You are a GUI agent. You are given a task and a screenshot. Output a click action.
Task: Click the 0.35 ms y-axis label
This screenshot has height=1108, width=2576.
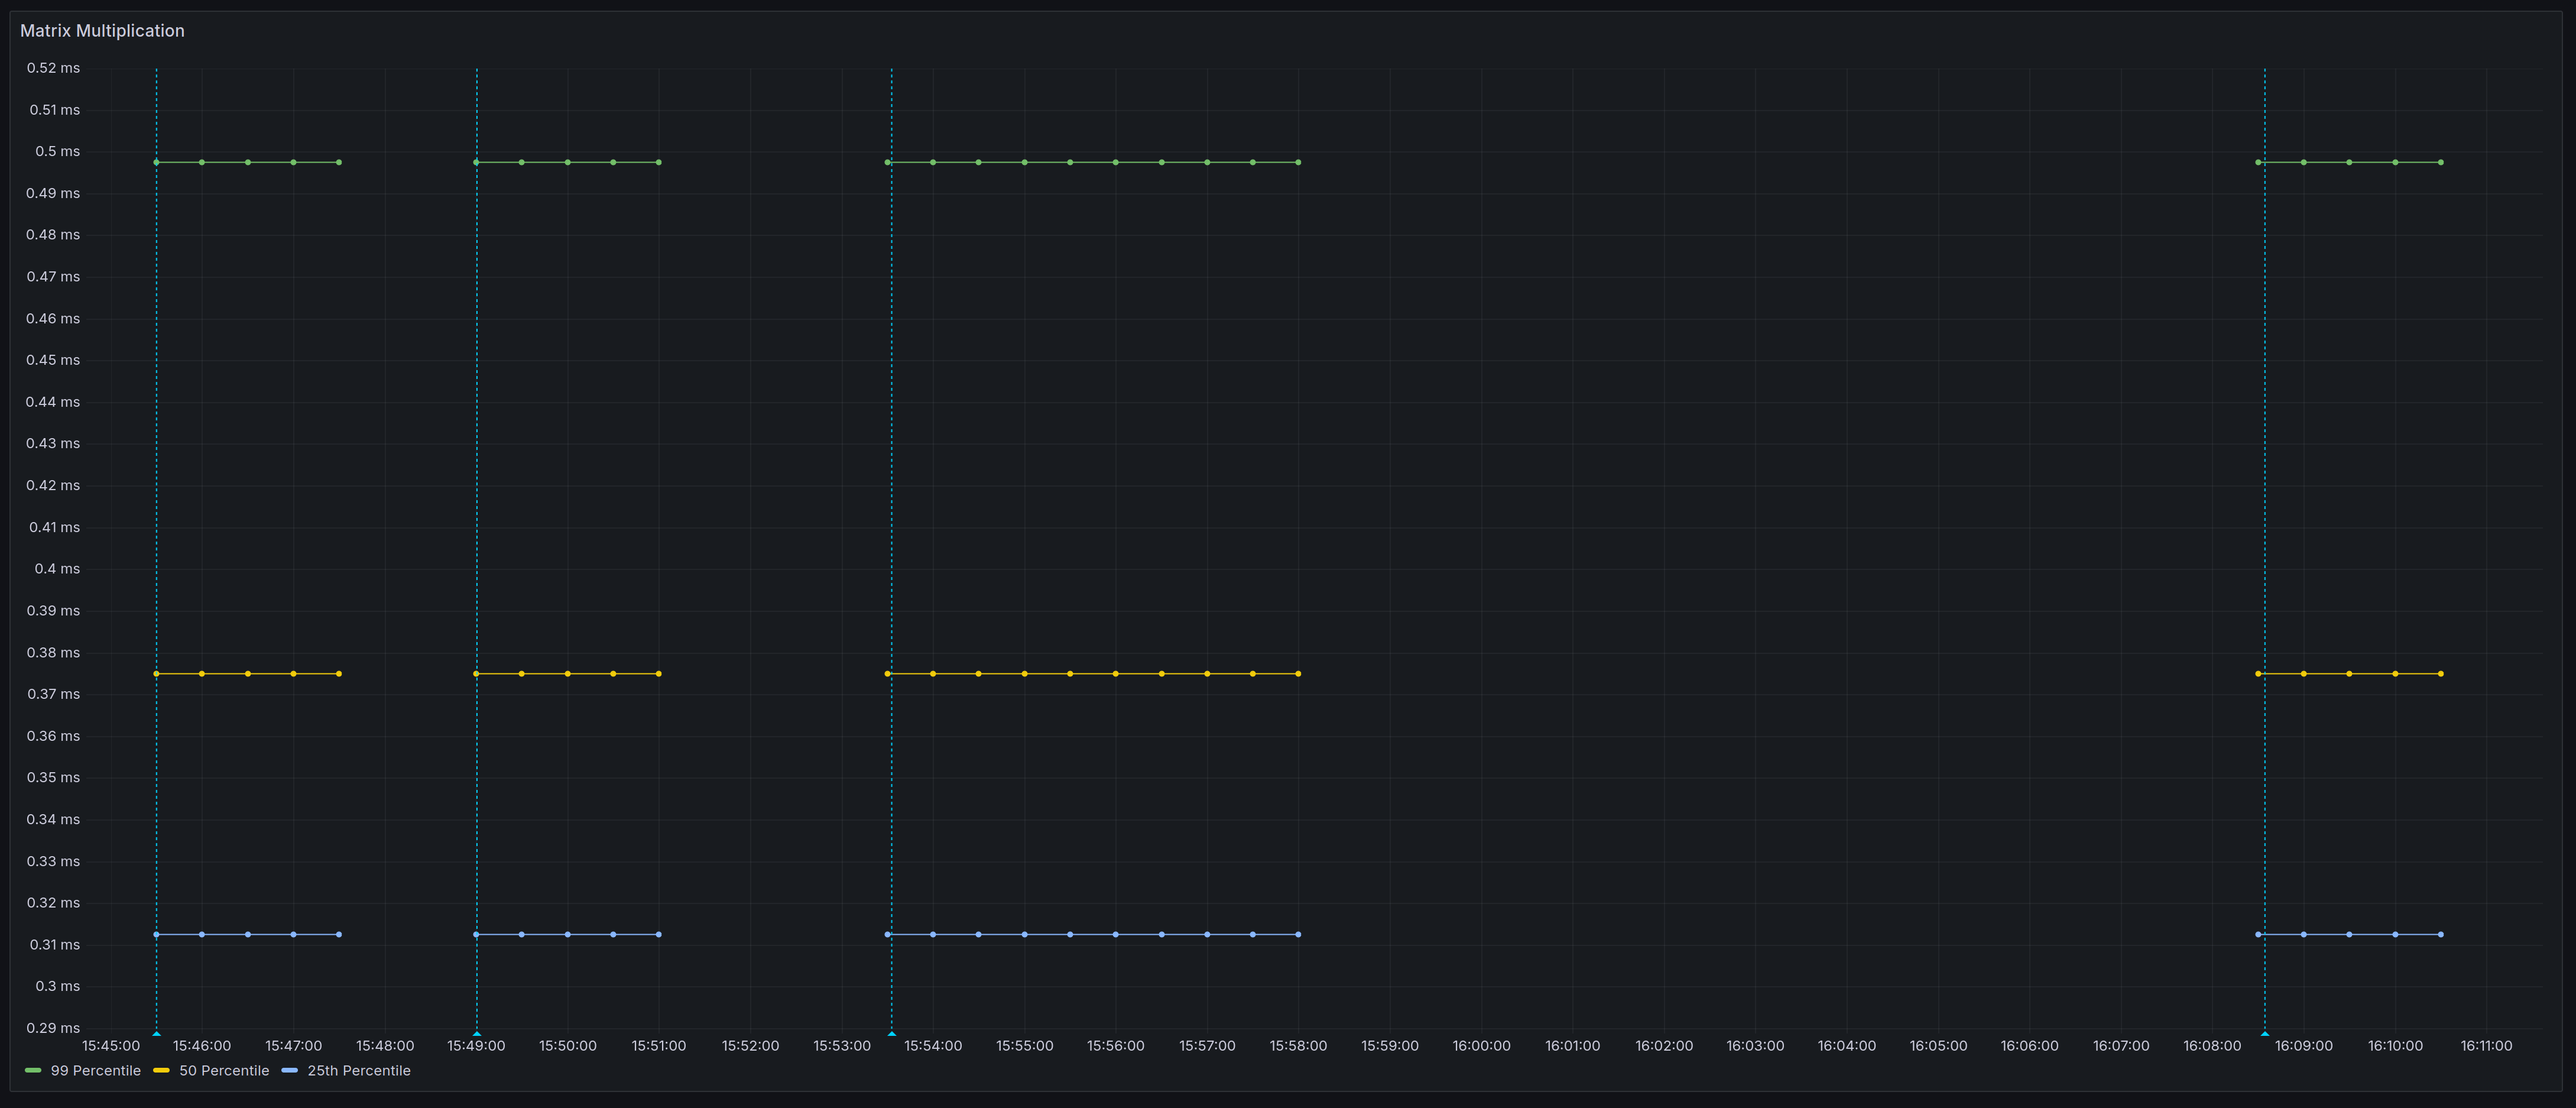coord(53,777)
